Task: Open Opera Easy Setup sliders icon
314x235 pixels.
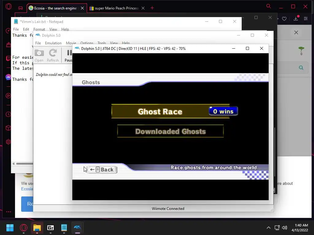Action: pyautogui.click(x=306, y=19)
